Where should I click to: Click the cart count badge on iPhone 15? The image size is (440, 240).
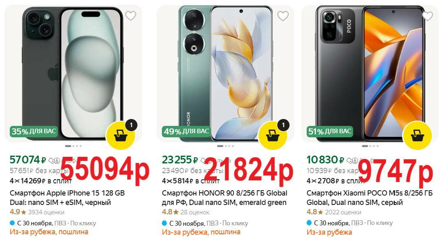[x=131, y=125]
